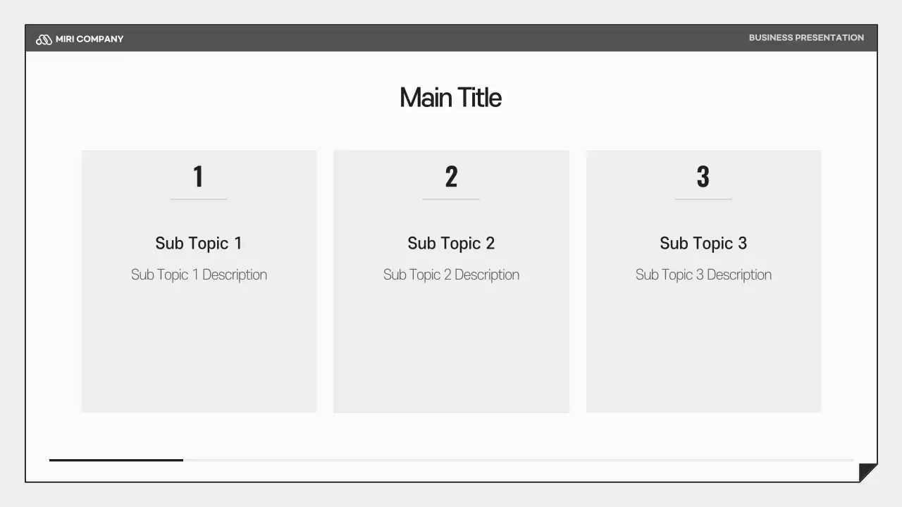The width and height of the screenshot is (902, 507).
Task: Click the Sub Topic 2 heading
Action: pyautogui.click(x=451, y=244)
